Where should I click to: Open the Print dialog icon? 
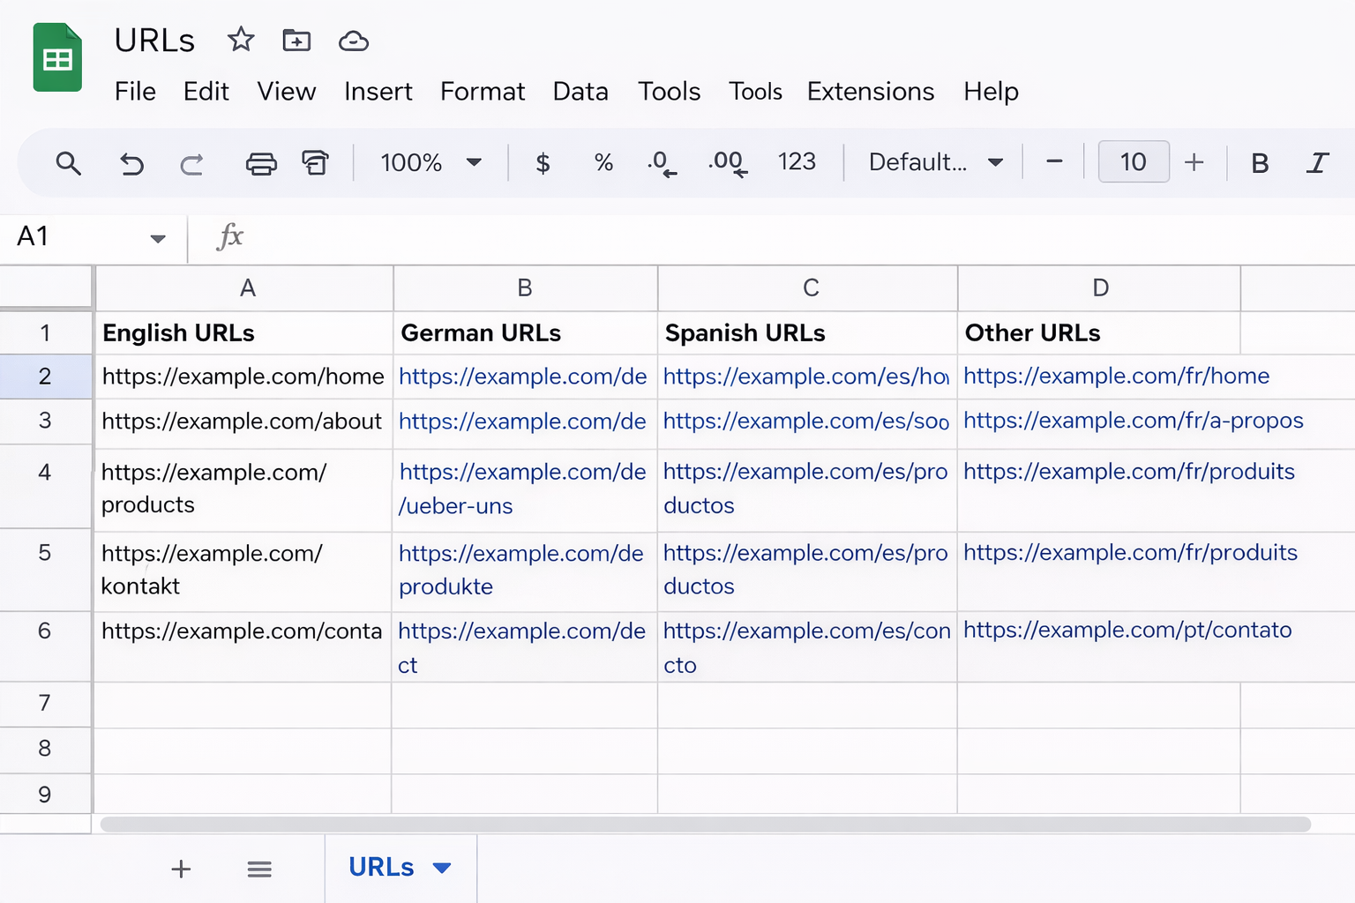pos(260,163)
